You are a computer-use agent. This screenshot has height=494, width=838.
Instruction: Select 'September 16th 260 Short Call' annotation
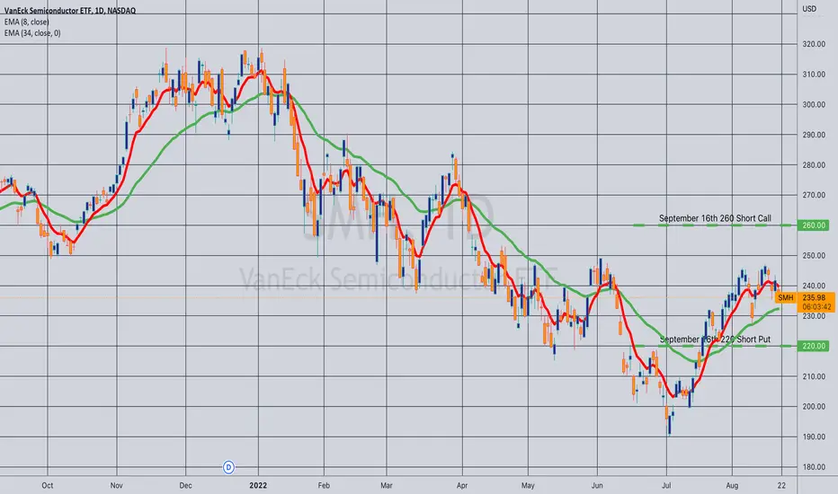(x=715, y=218)
